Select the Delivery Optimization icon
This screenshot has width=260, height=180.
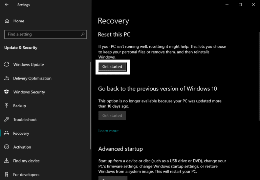pyautogui.click(x=6, y=78)
